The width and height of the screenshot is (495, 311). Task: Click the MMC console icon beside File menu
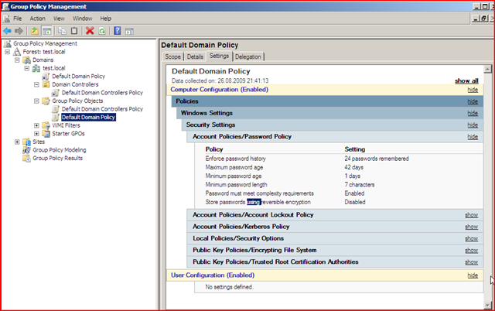[6, 19]
